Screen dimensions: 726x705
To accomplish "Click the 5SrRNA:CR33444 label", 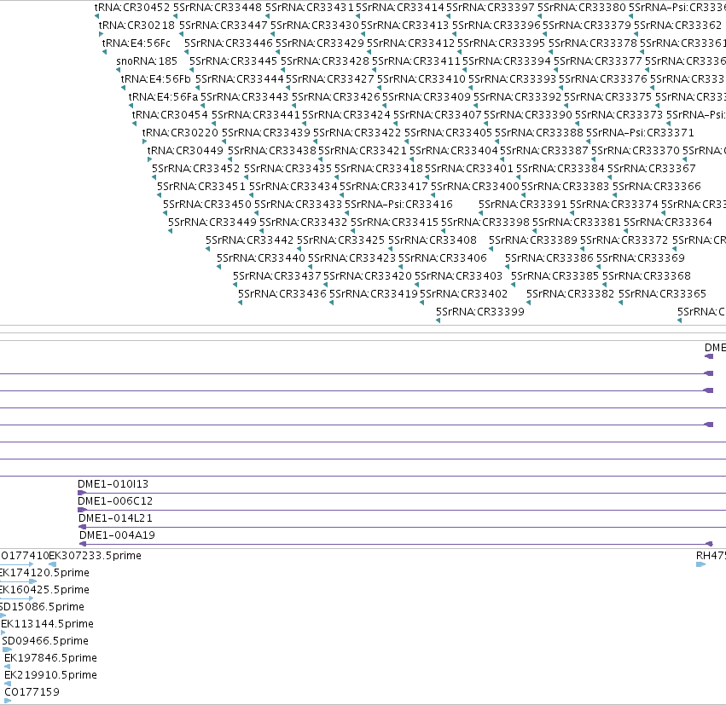I will 240,79.
